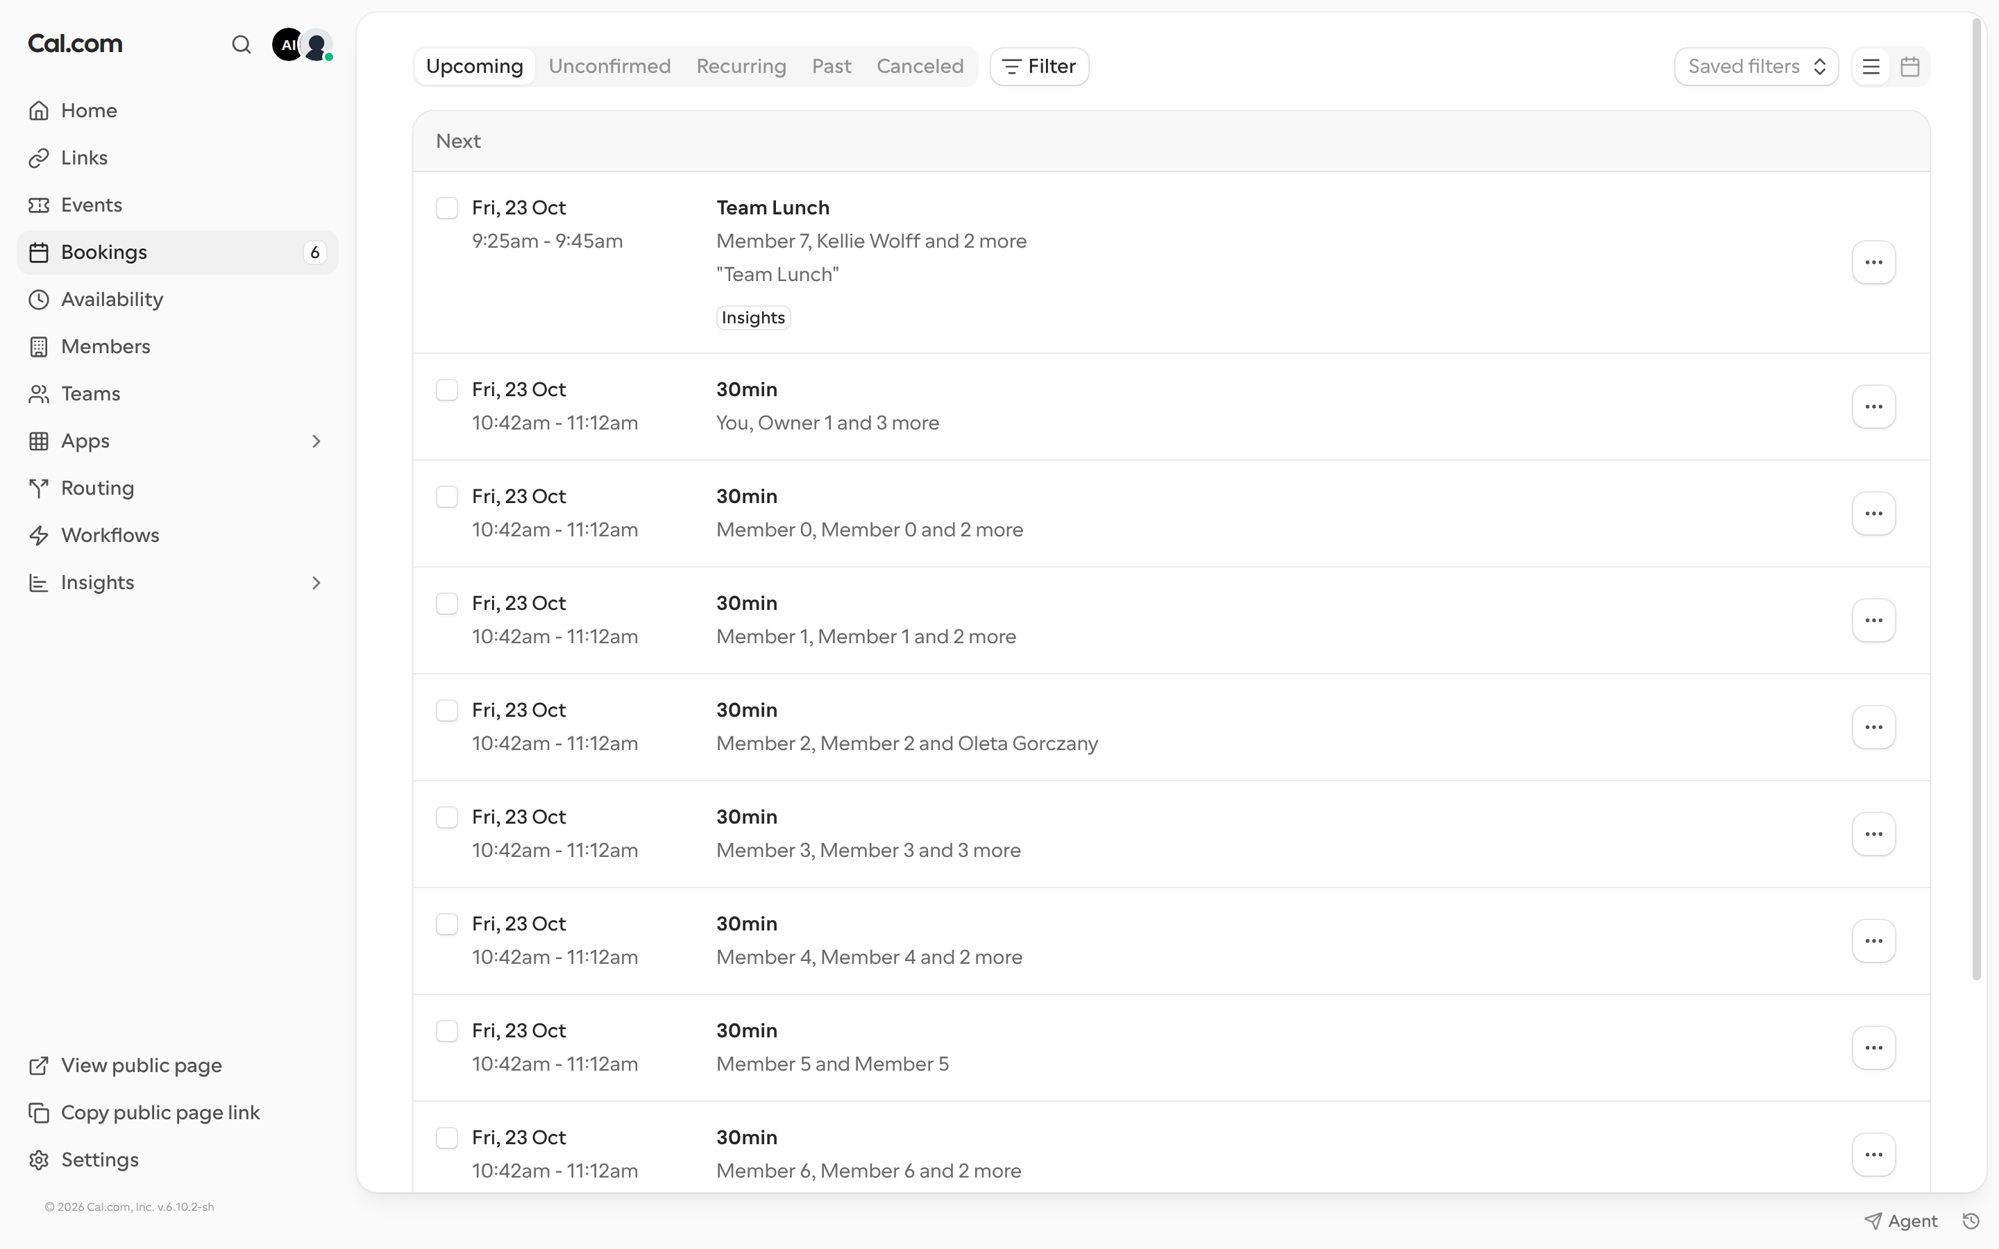
Task: Switch to calendar view layout icon
Action: [x=1909, y=67]
